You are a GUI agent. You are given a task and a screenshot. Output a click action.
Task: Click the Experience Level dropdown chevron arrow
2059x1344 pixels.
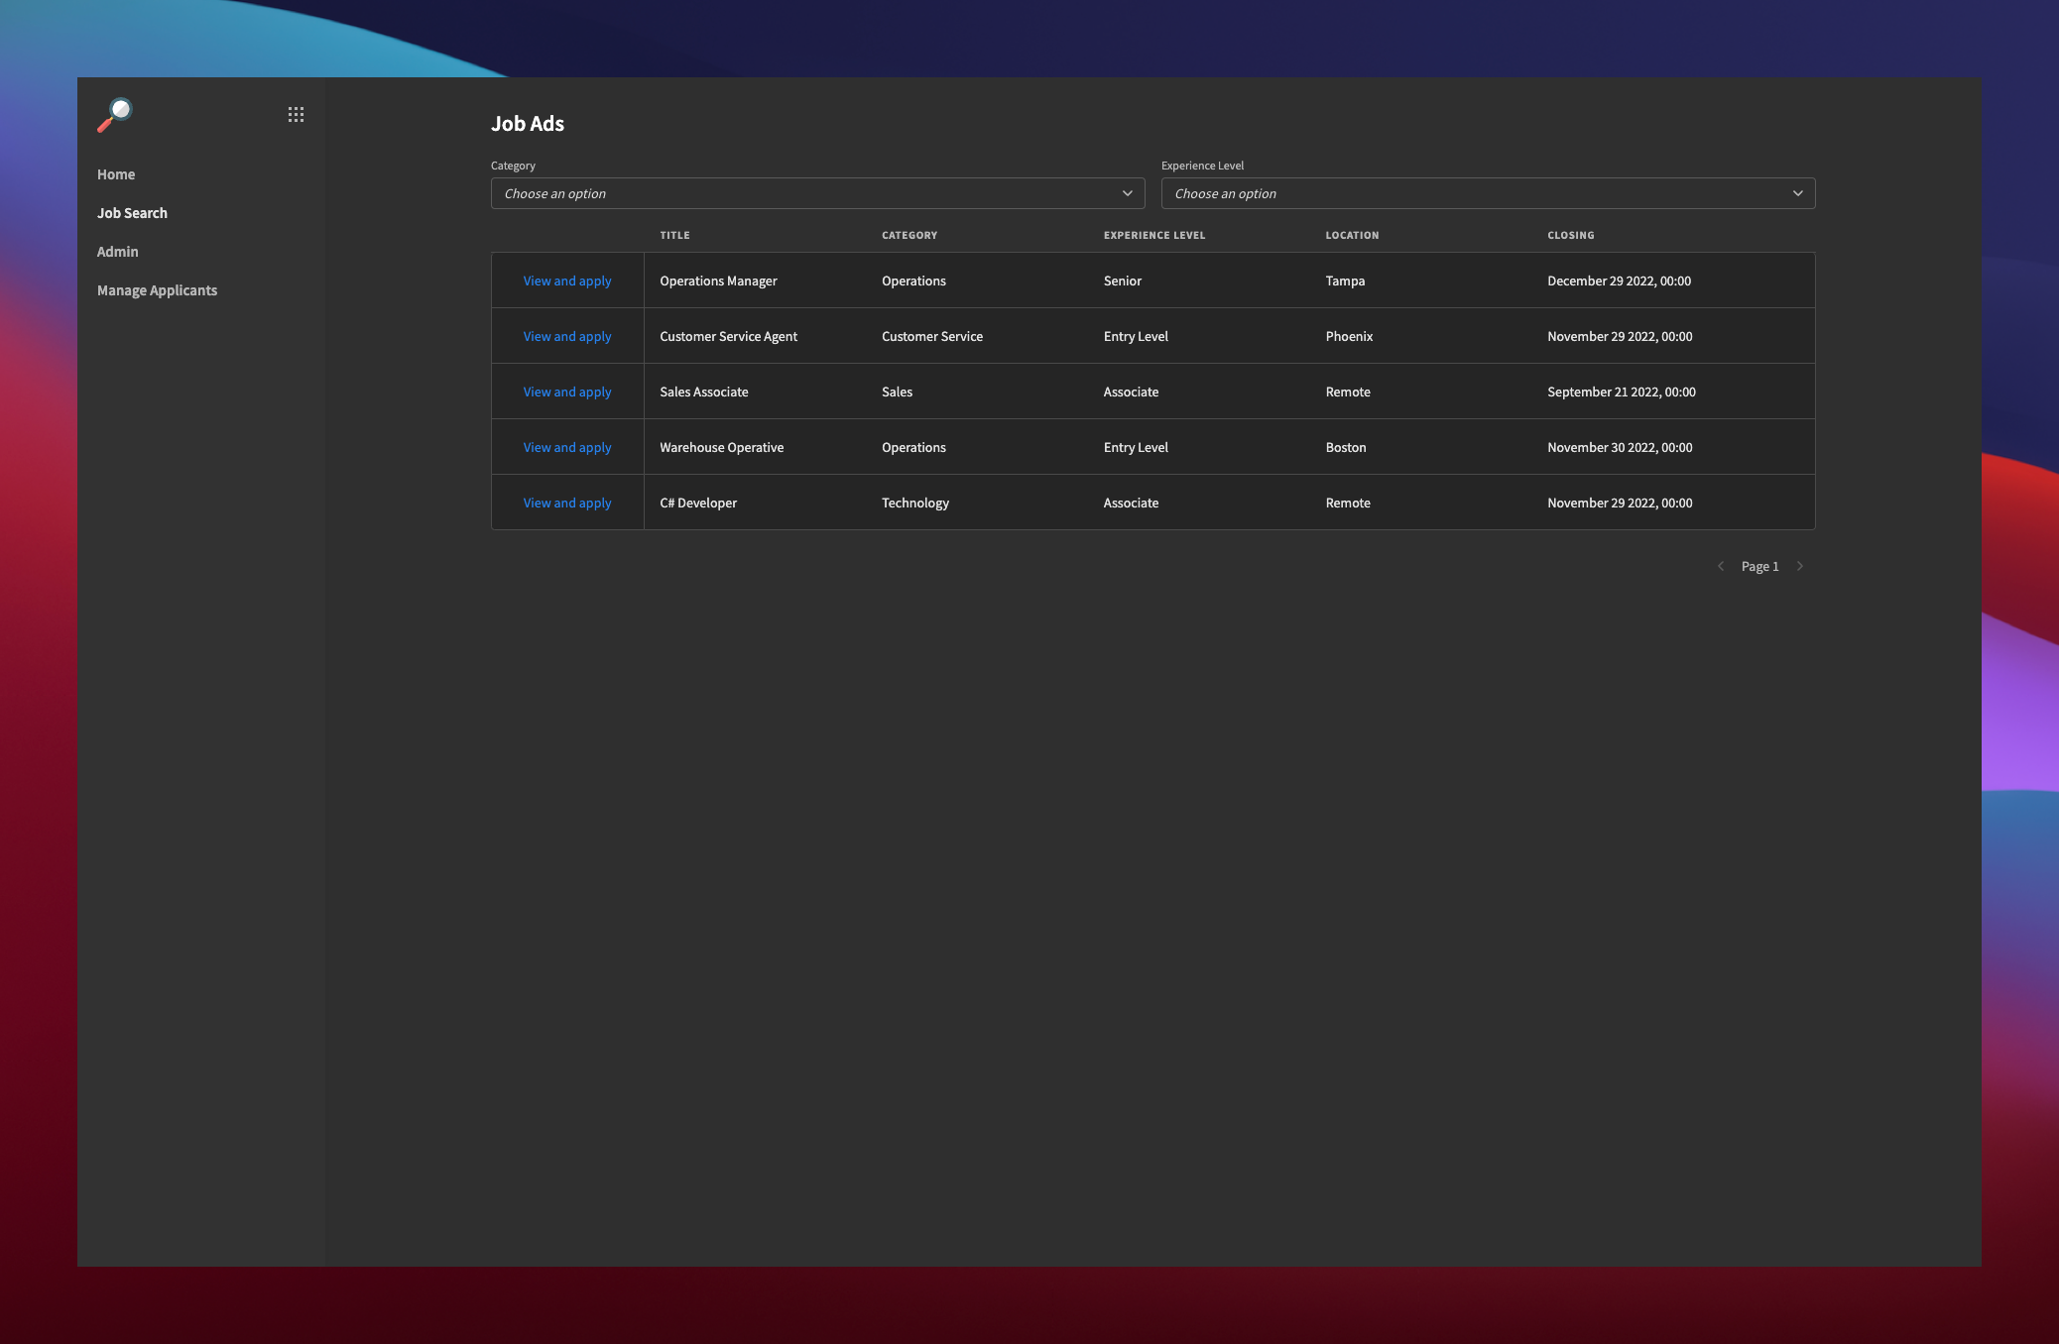1797,193
